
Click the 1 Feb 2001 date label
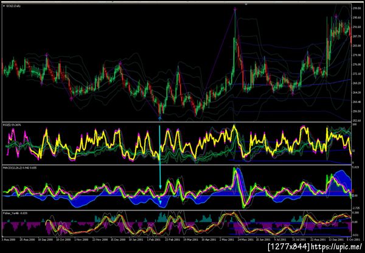pyautogui.click(x=154, y=239)
